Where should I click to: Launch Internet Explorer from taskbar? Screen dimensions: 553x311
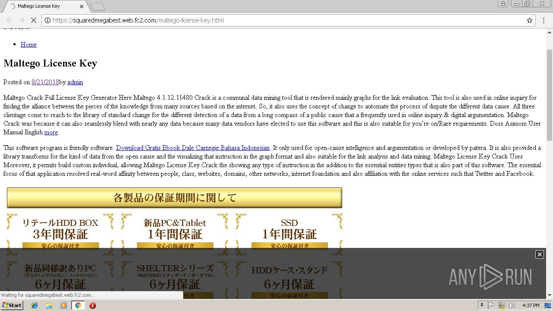point(35,305)
